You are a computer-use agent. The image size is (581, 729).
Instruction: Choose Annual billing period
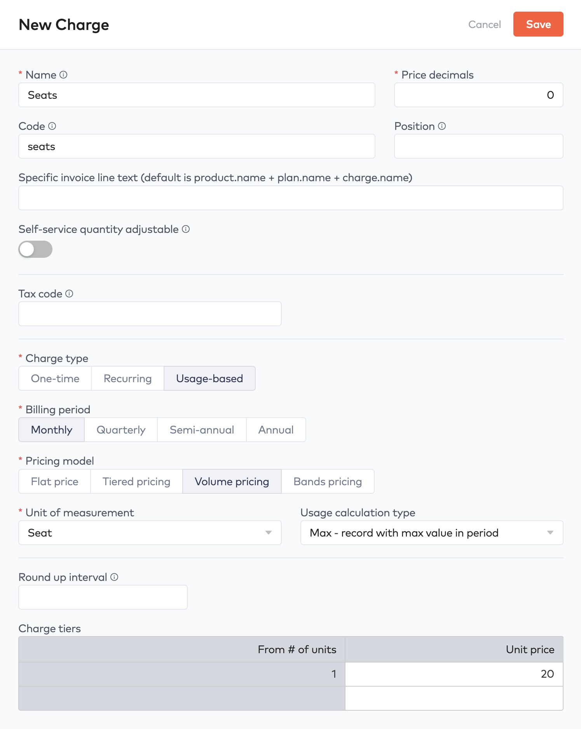tap(276, 430)
